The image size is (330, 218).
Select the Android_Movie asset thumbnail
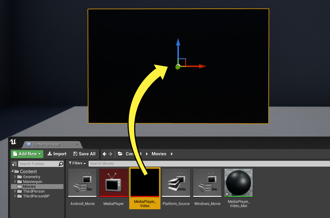pyautogui.click(x=82, y=183)
